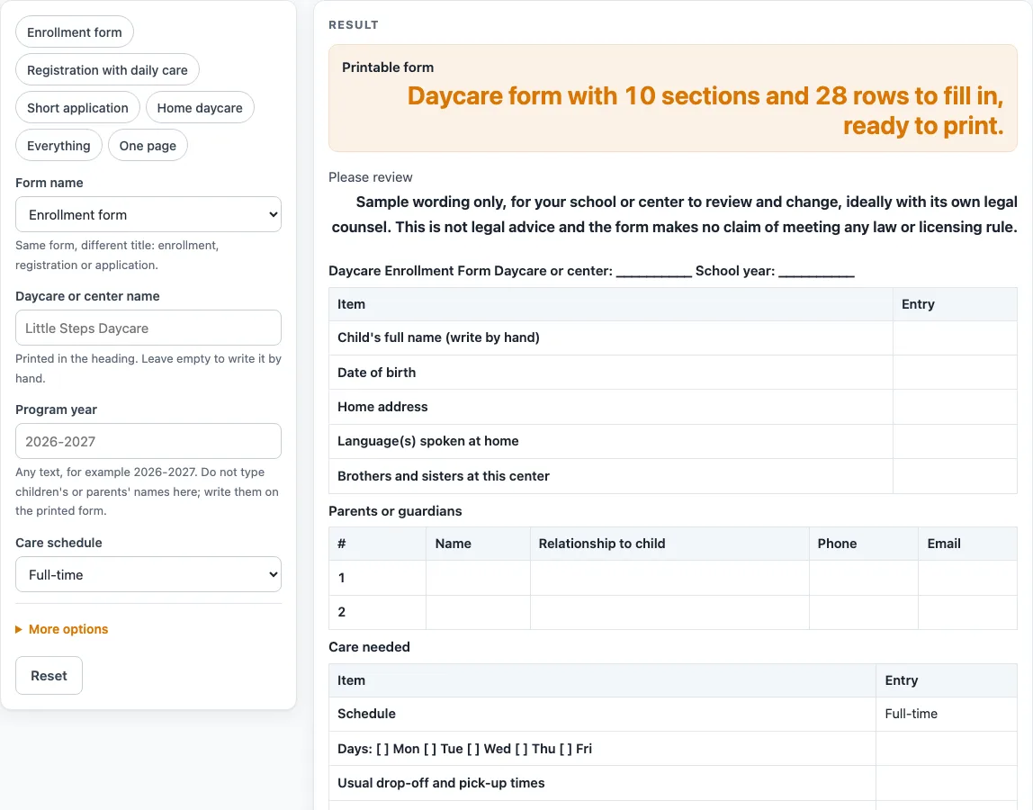
Task: Select the 'Phone' column header
Action: [864, 544]
